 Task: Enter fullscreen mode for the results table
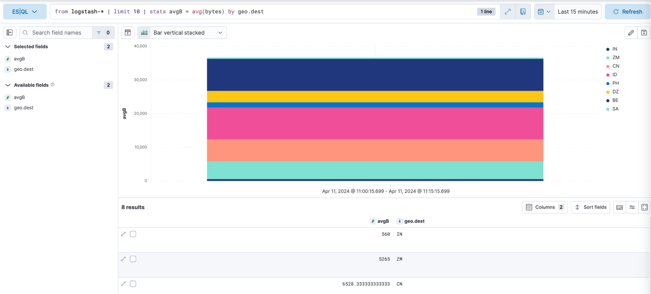point(644,207)
